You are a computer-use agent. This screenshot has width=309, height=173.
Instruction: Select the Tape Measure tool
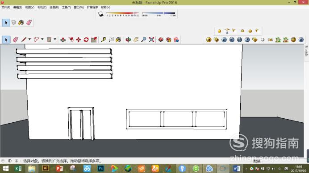click(103, 40)
